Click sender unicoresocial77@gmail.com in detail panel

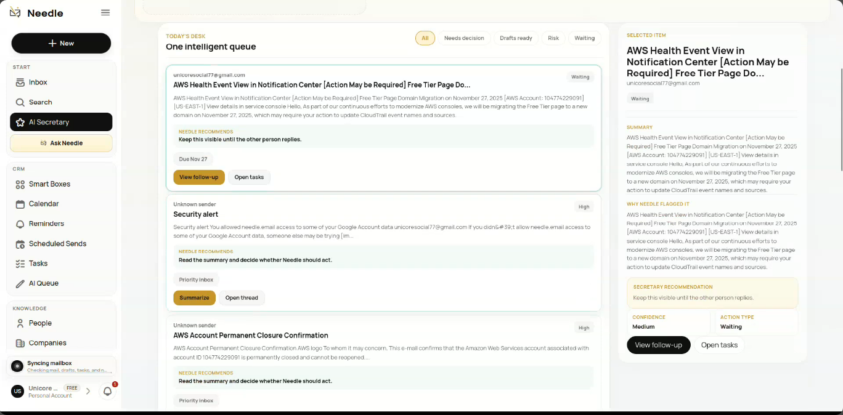click(x=663, y=83)
